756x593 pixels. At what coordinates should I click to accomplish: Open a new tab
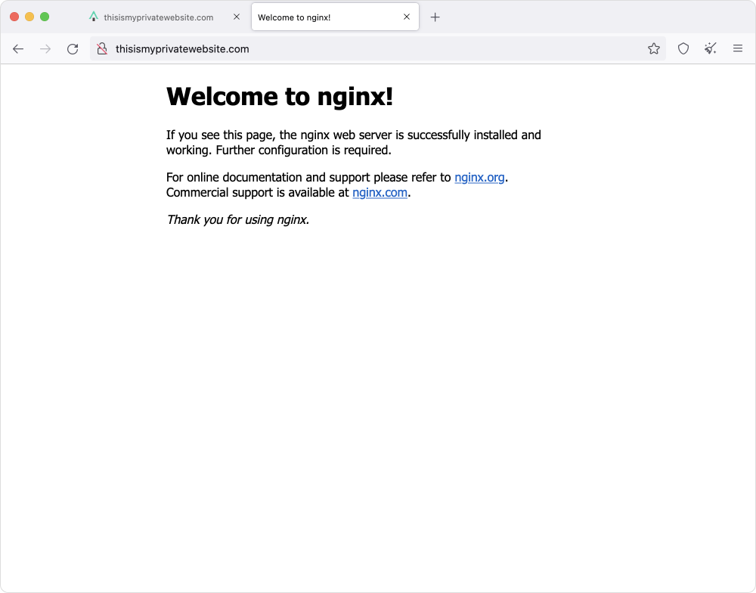pyautogui.click(x=435, y=17)
